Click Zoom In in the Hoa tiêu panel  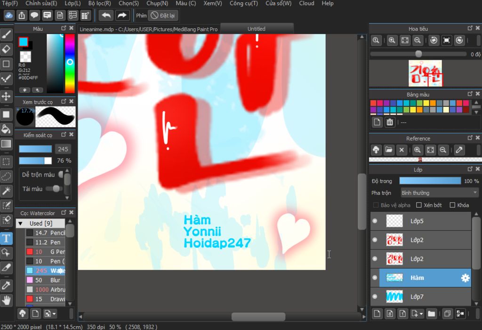click(392, 40)
